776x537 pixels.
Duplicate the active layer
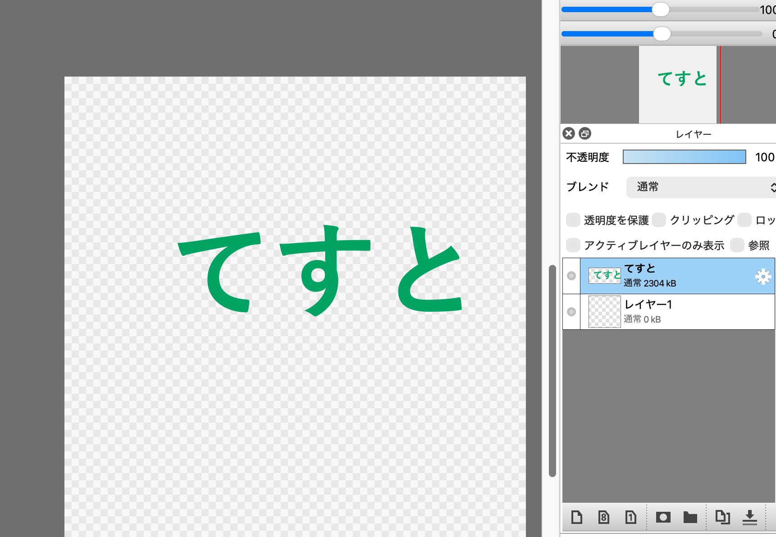tap(723, 517)
